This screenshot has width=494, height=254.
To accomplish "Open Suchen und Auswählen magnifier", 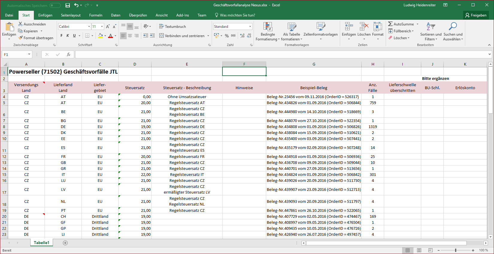I will click(x=453, y=26).
